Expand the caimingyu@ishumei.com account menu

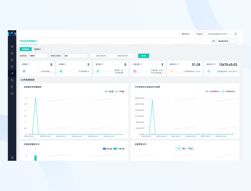pyautogui.click(x=219, y=34)
